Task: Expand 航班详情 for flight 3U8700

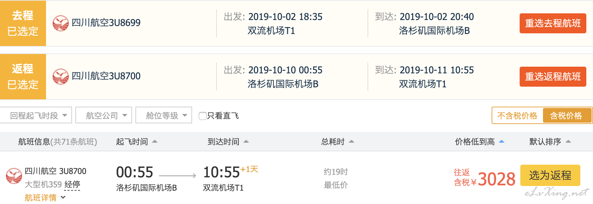Action: click(x=45, y=198)
